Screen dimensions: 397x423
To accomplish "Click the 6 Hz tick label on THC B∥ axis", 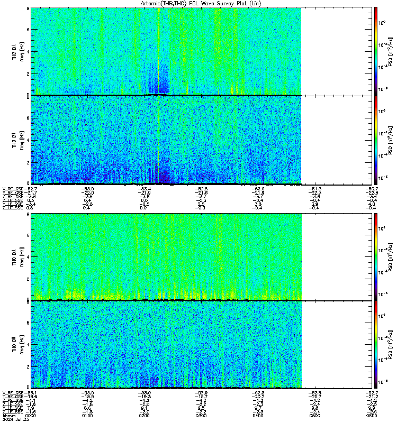I will click(x=28, y=323).
